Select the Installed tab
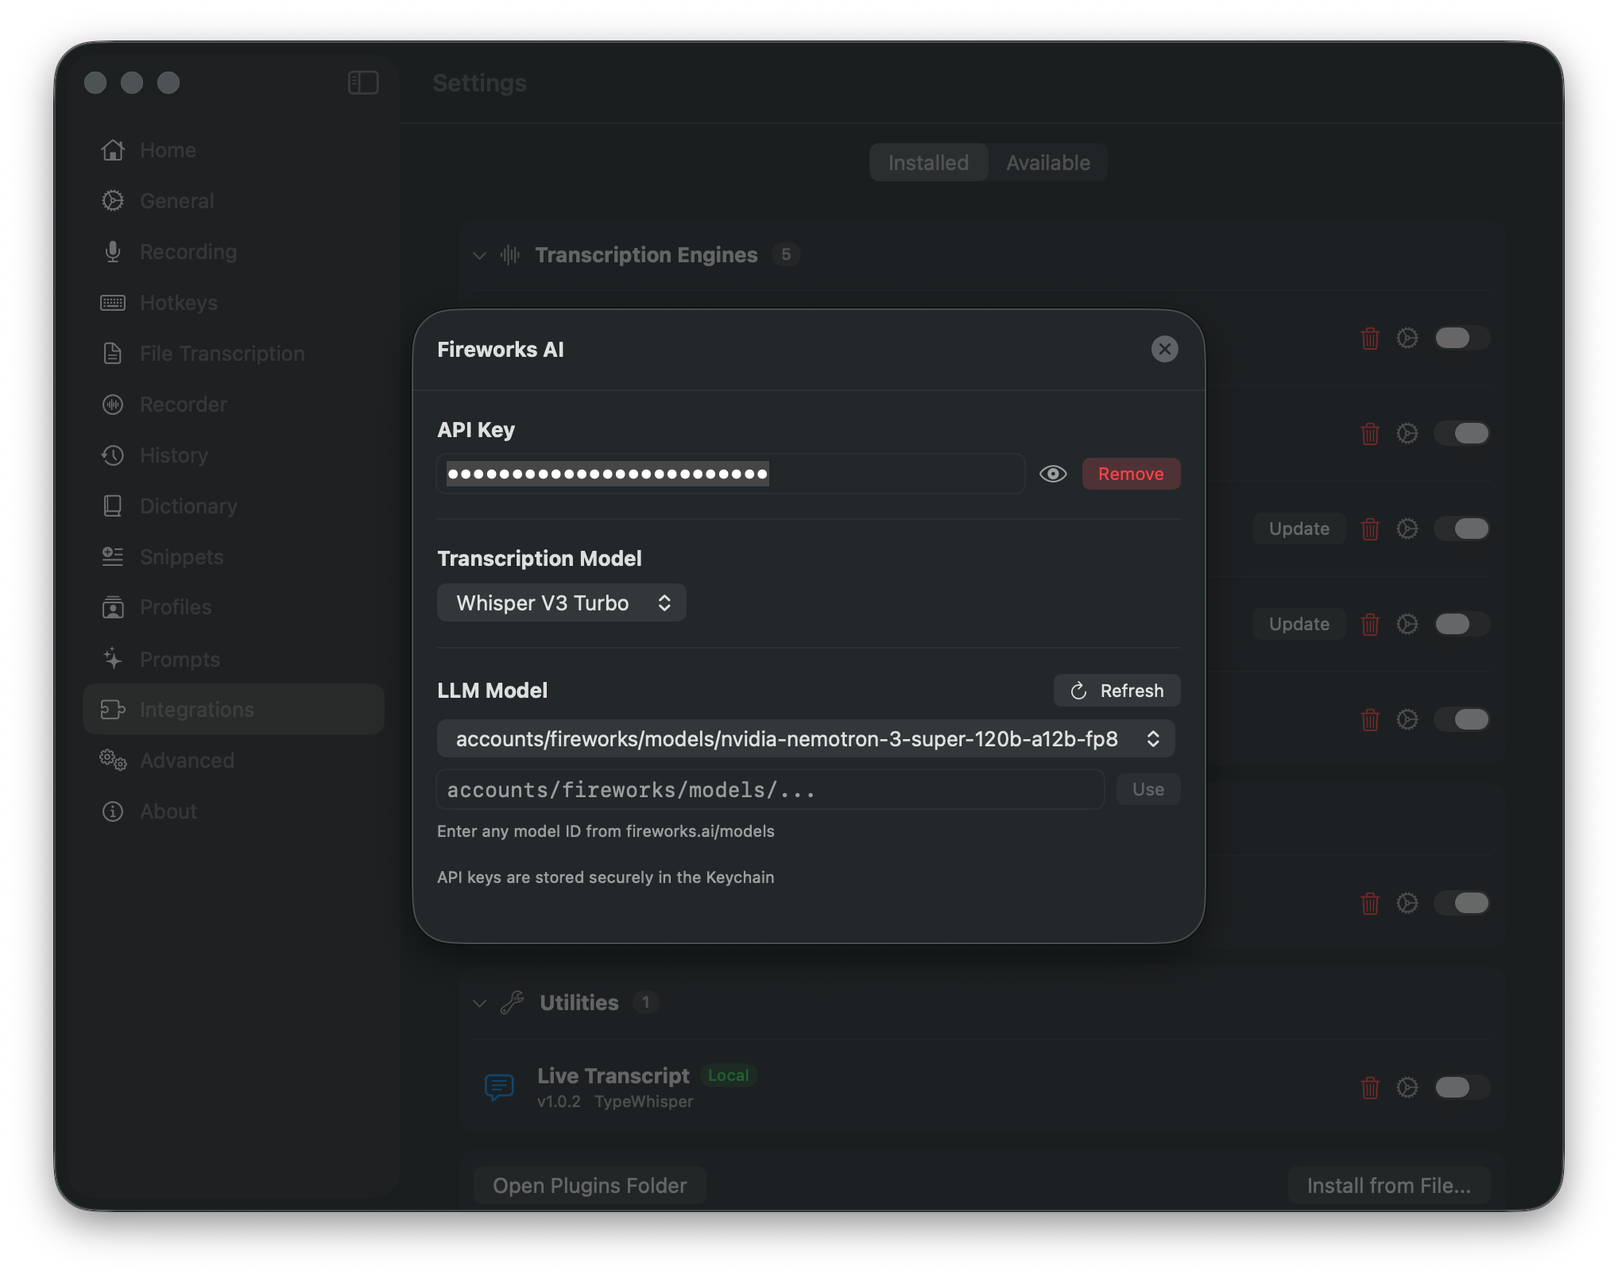The width and height of the screenshot is (1618, 1278). 927,162
